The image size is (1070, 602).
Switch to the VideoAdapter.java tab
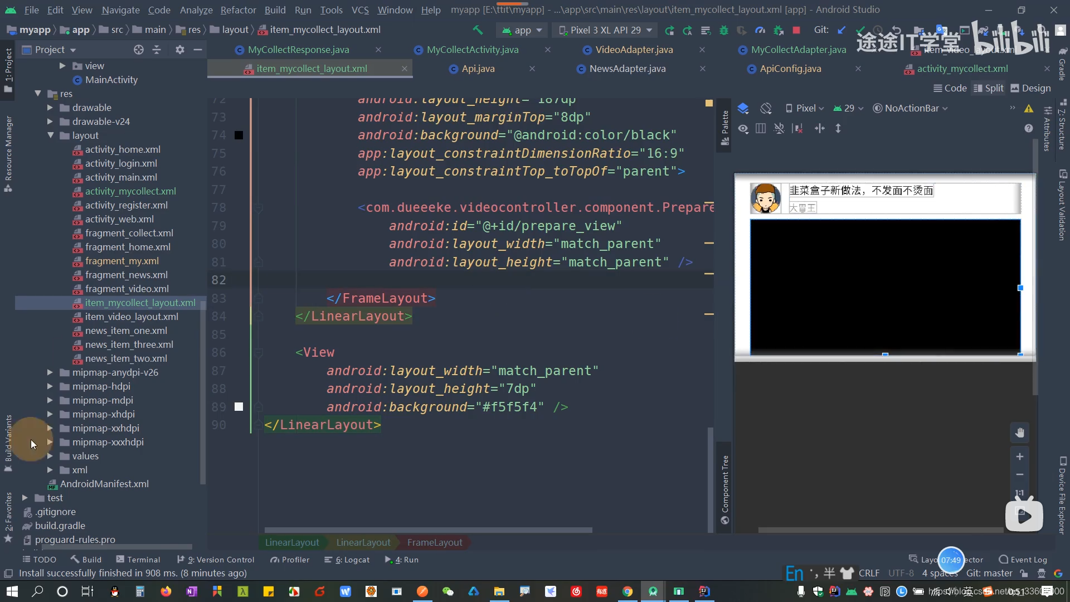click(634, 50)
